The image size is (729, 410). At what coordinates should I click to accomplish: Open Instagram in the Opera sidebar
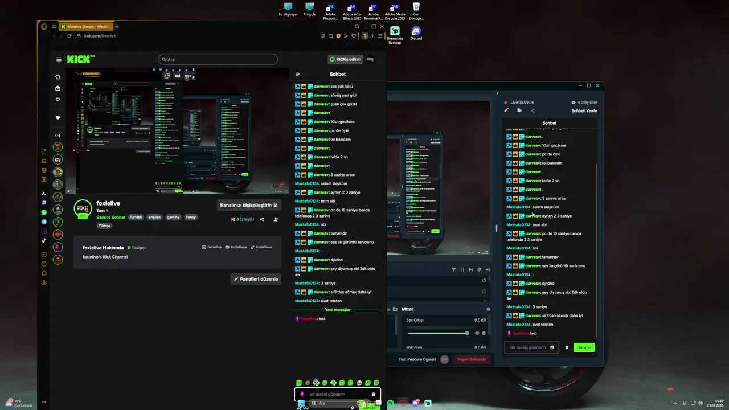(44, 231)
